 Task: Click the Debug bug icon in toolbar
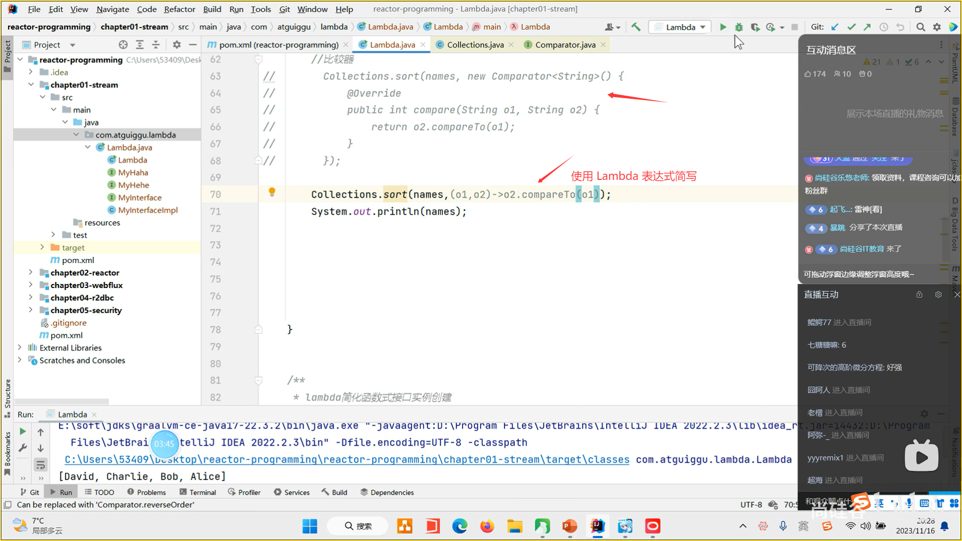pos(739,27)
